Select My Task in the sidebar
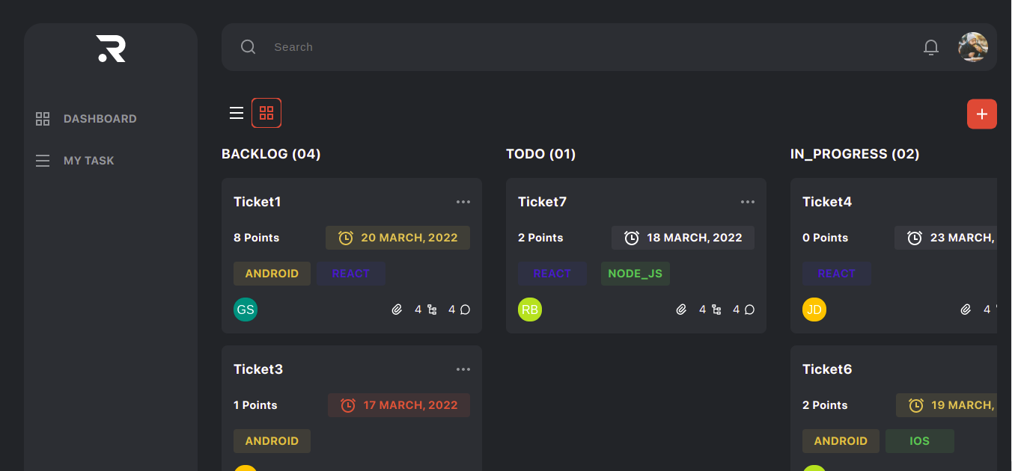Screen dimensions: 1012x471 point(88,160)
